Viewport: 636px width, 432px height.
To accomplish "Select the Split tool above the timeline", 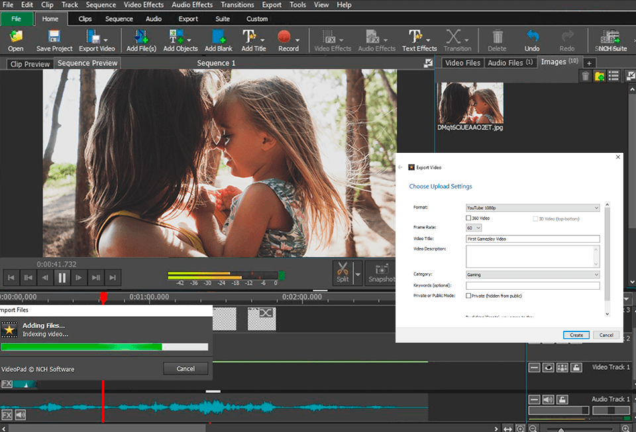I will [x=344, y=273].
